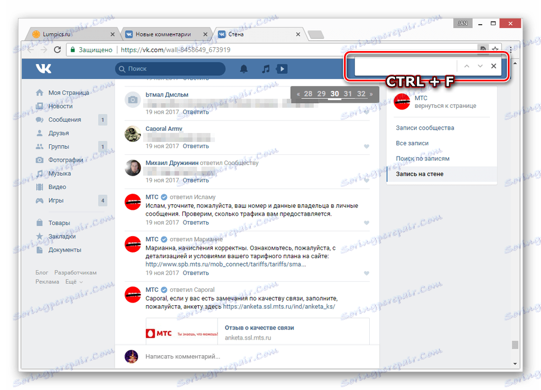Open notifications via the bell icon
541x390 pixels.
coord(244,68)
